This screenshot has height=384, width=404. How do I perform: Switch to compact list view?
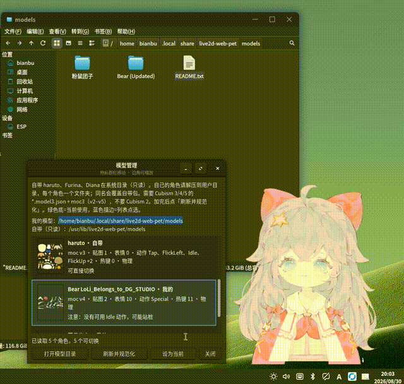[x=80, y=43]
